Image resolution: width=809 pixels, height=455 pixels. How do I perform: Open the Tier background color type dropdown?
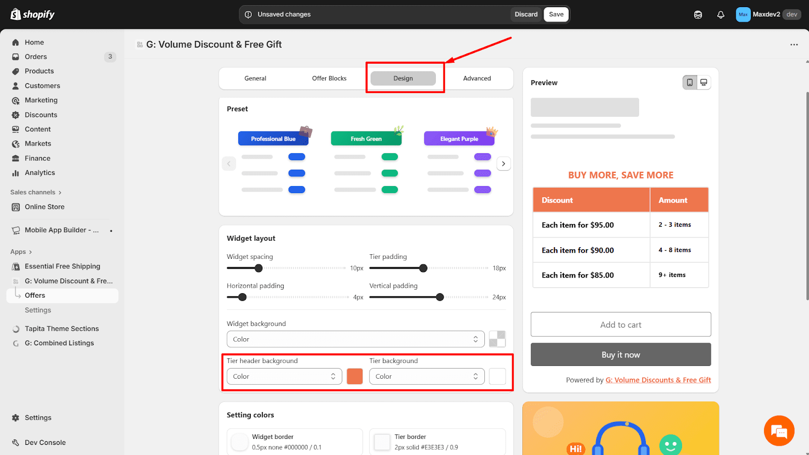tap(426, 376)
